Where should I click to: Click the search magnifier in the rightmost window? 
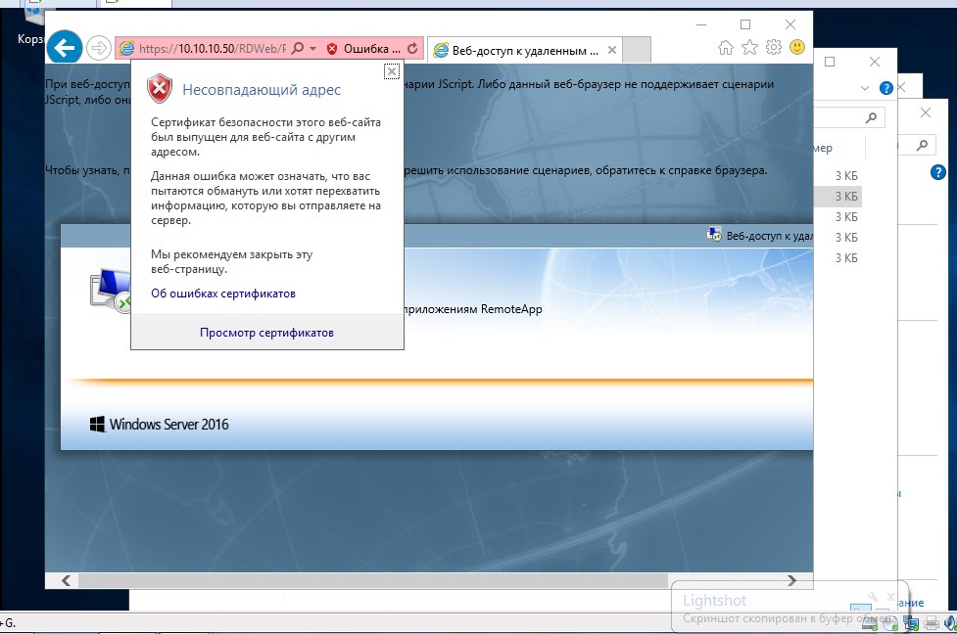coord(922,145)
